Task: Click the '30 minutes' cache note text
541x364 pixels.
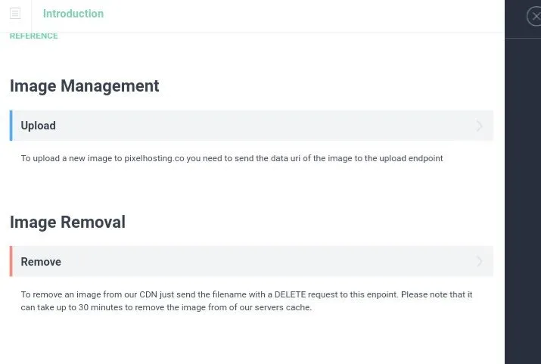Action: (101, 307)
